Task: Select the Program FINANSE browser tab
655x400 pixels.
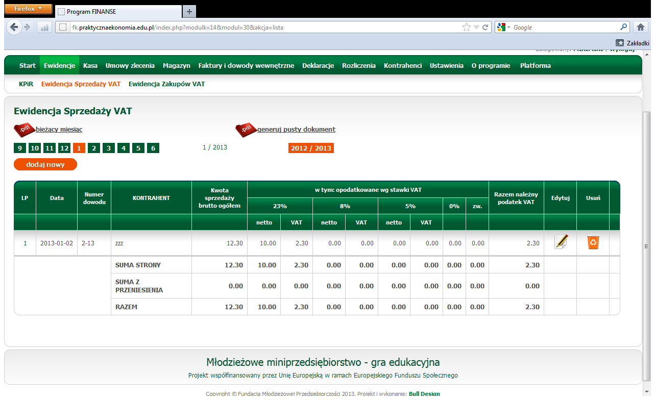Action: point(118,11)
